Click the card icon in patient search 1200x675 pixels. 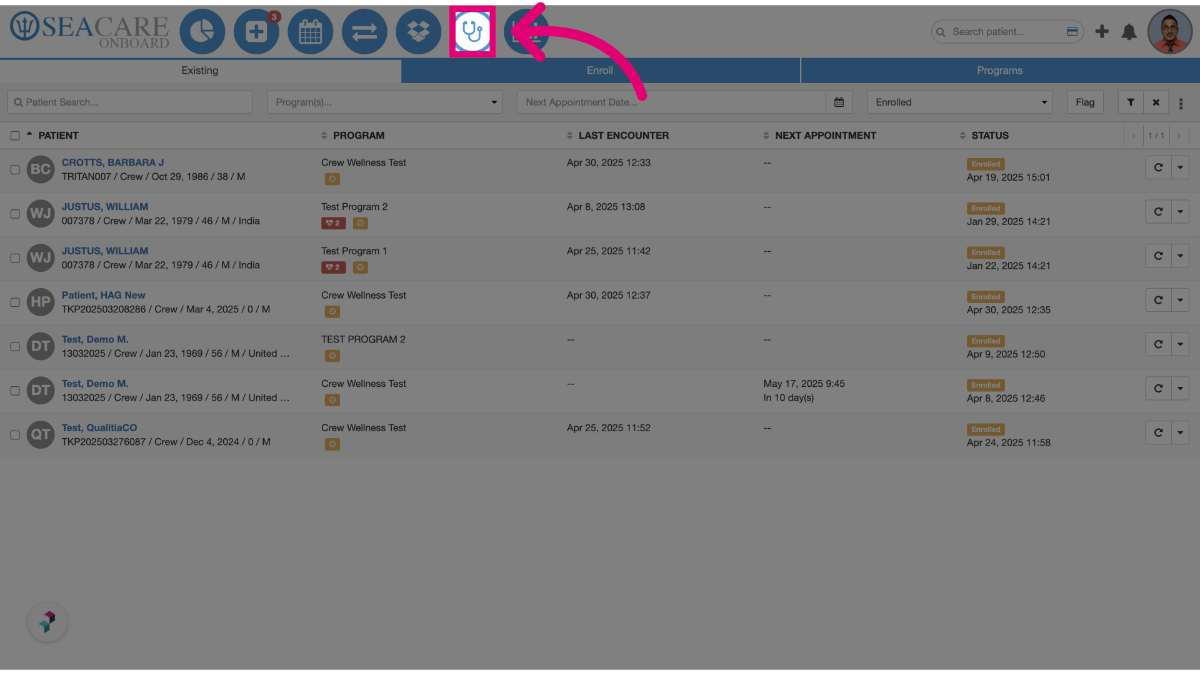(1072, 32)
